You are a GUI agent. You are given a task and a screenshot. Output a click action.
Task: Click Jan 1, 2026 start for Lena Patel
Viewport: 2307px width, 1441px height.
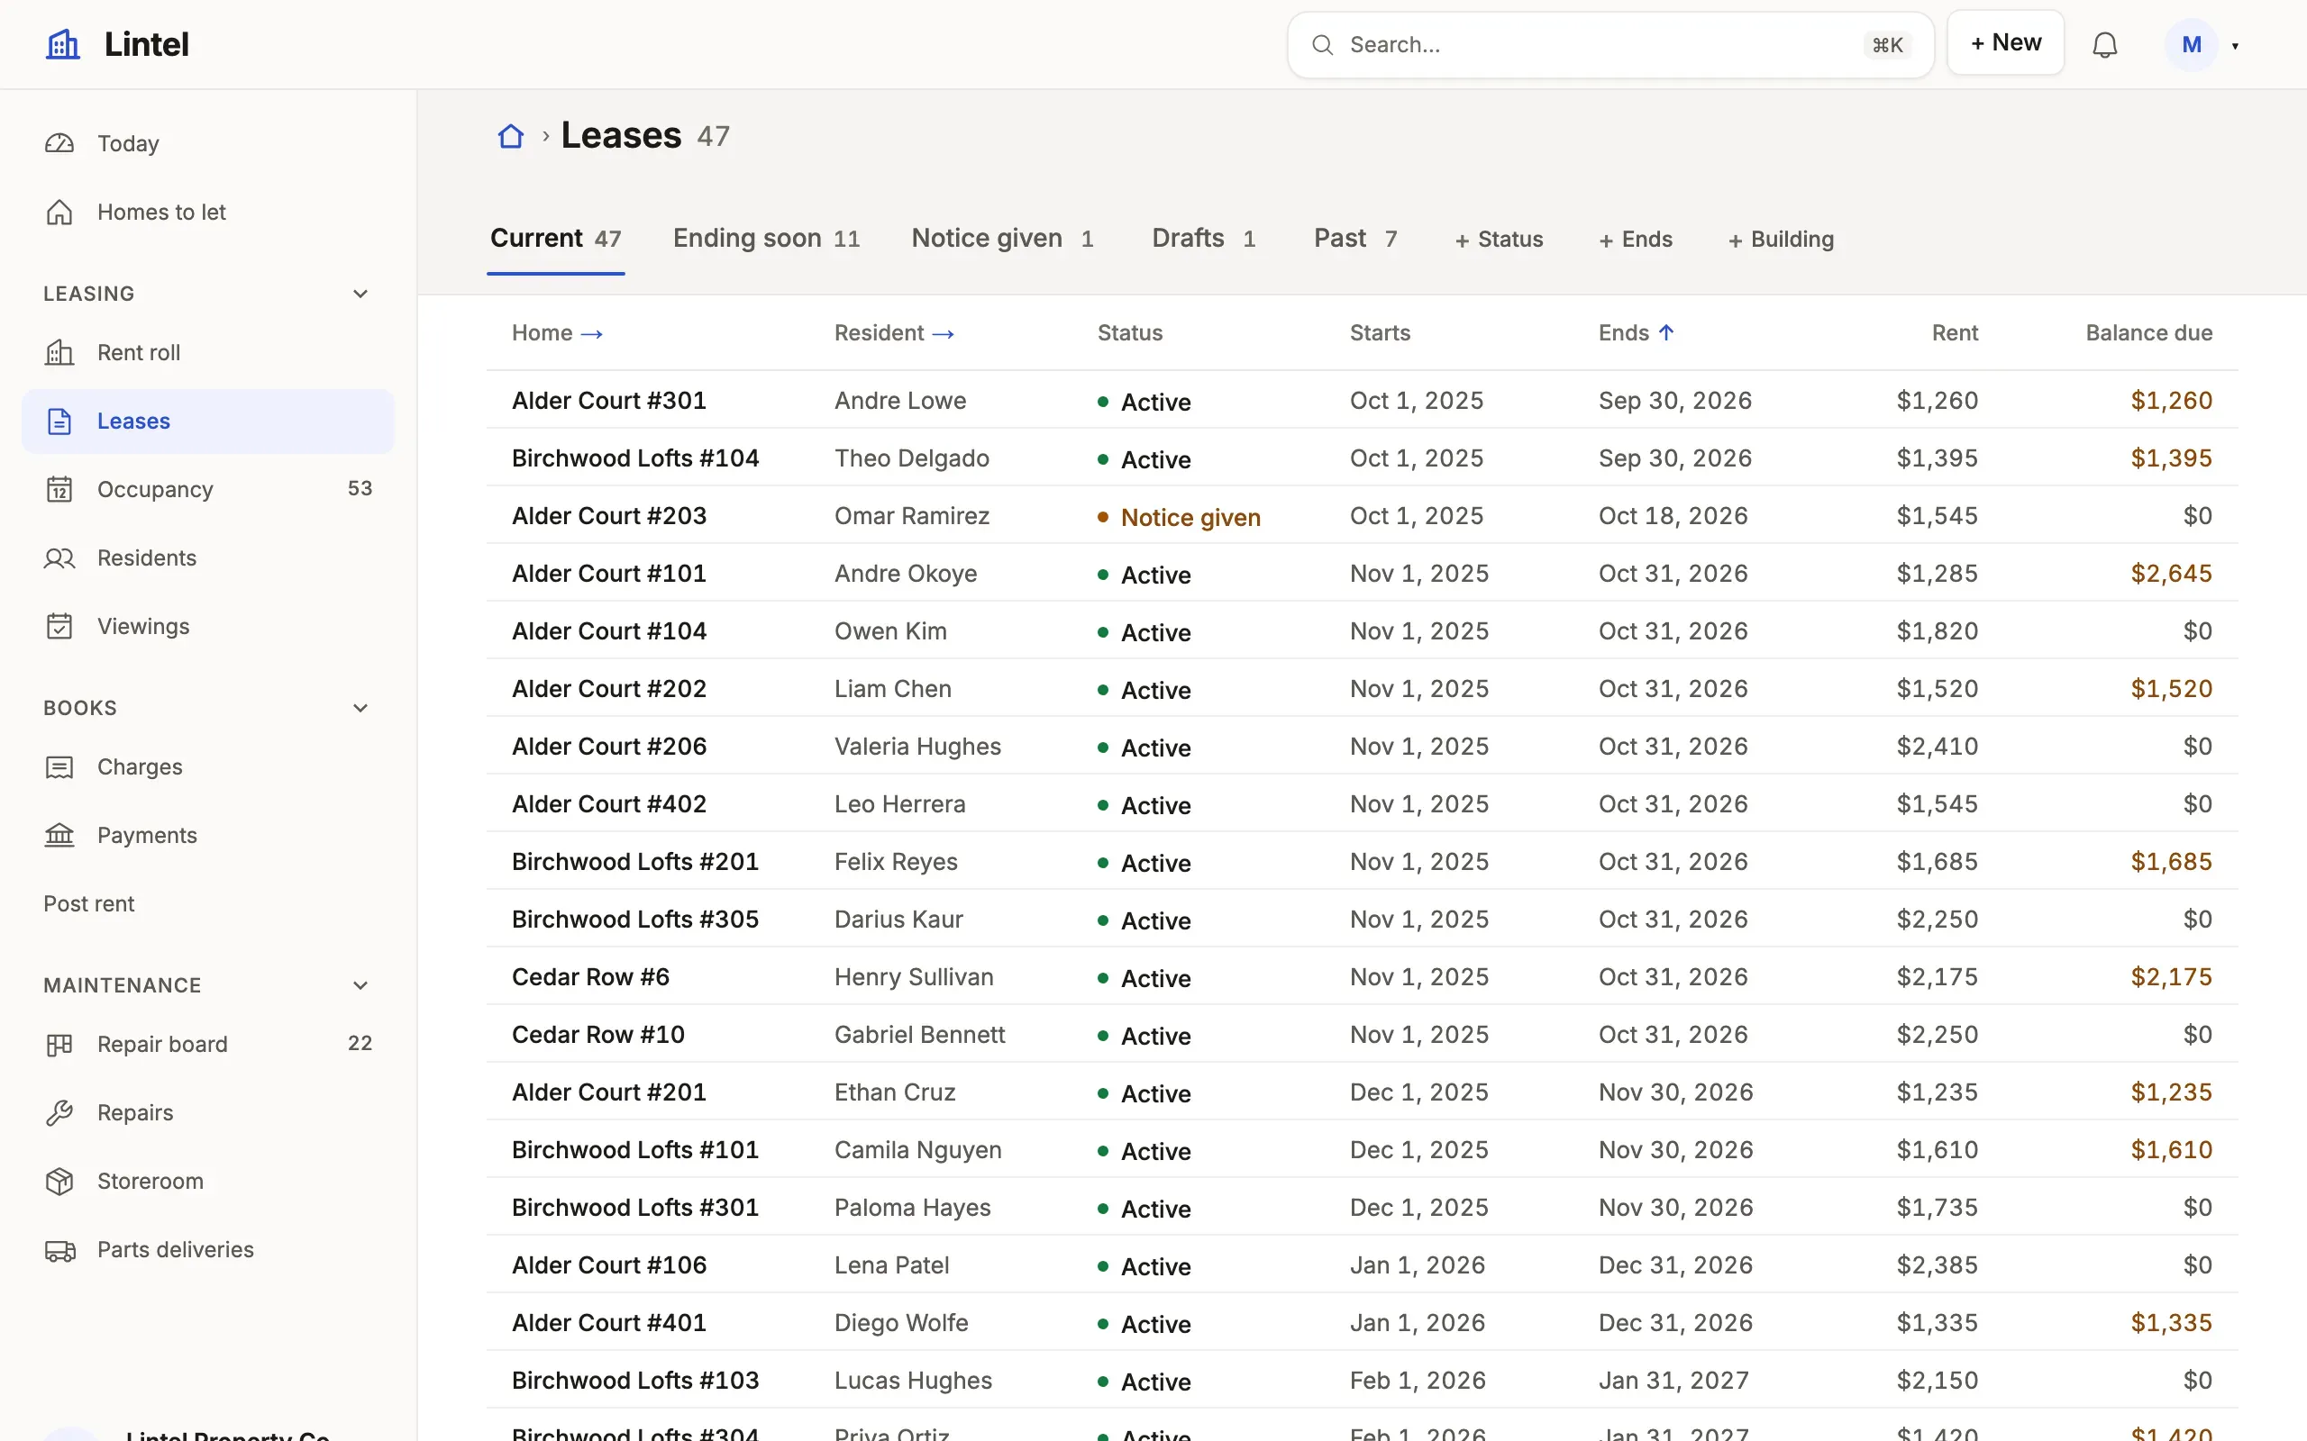pyautogui.click(x=1417, y=1264)
